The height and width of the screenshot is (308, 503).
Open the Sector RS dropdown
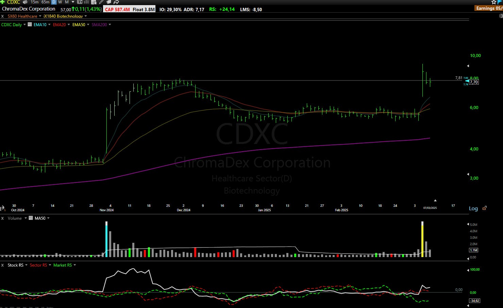click(x=50, y=265)
